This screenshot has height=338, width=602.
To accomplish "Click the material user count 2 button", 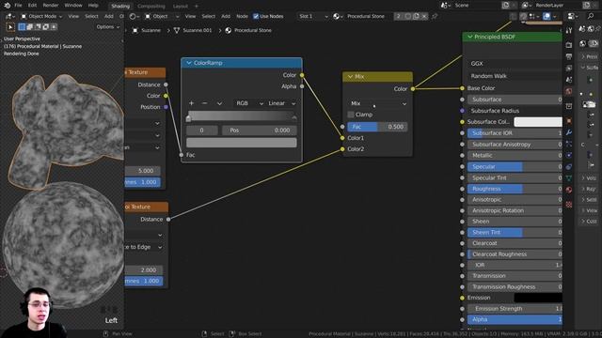I will tap(398, 17).
